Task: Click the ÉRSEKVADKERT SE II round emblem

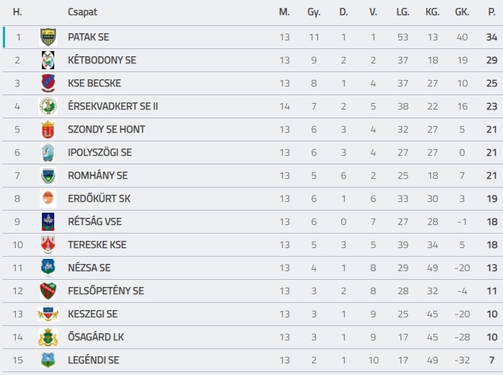Action: pos(48,106)
